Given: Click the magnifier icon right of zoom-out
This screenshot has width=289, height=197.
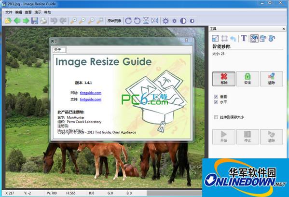Looking at the screenshot, I should point(91,21).
